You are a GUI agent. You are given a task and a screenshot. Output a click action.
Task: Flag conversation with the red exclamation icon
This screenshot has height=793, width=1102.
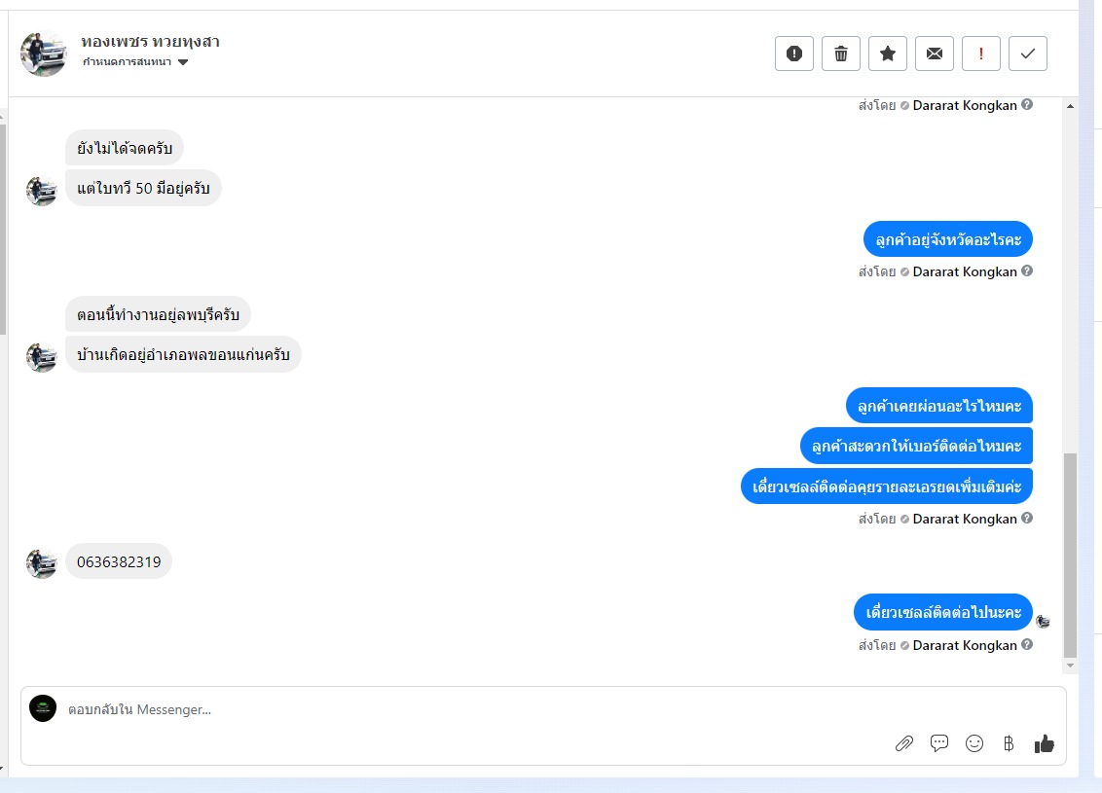(981, 54)
